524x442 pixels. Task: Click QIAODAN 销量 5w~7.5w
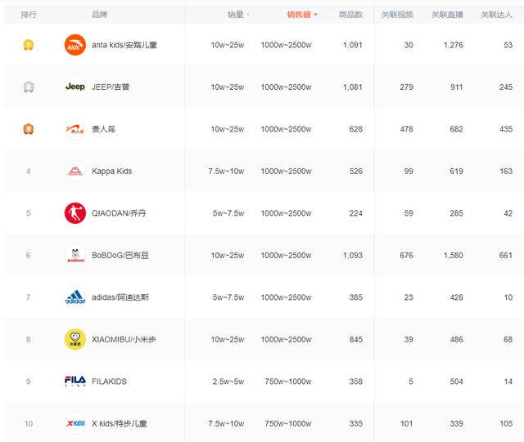pyautogui.click(x=228, y=213)
